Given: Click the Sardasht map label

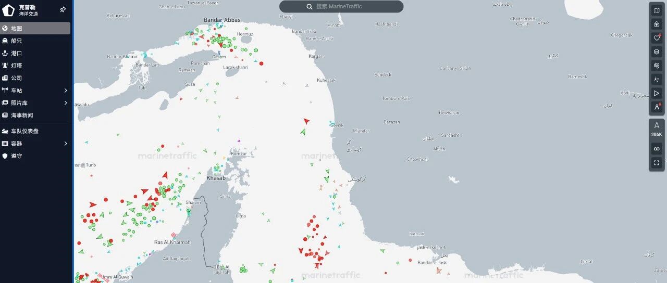Looking at the screenshot, I should click(450, 135).
